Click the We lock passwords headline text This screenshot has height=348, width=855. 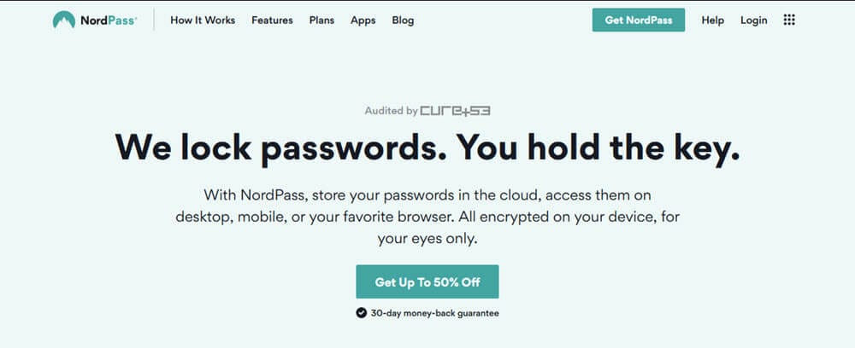[277, 148]
